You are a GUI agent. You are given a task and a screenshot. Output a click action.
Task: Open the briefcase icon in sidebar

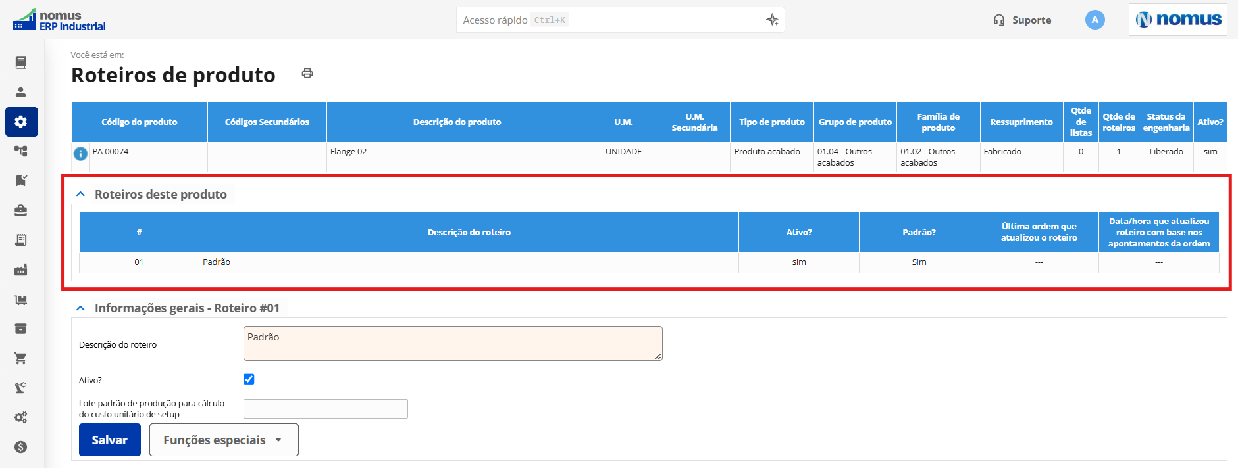click(x=21, y=210)
